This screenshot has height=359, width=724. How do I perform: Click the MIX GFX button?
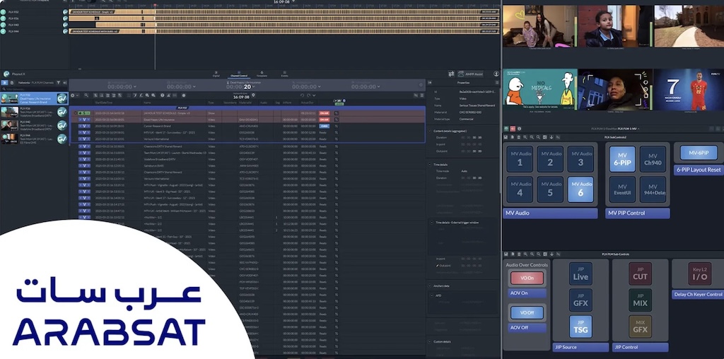640,326
